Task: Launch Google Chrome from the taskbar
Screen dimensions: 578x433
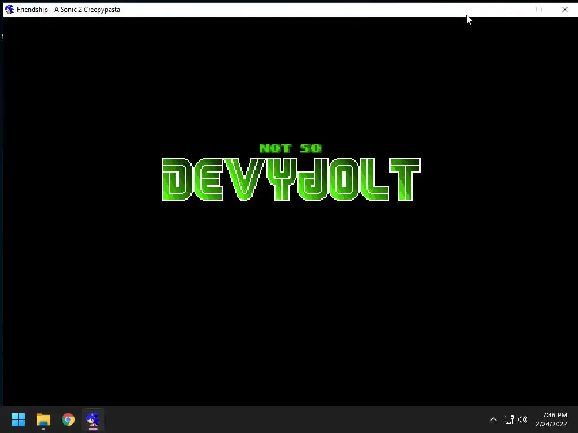Action: point(68,419)
